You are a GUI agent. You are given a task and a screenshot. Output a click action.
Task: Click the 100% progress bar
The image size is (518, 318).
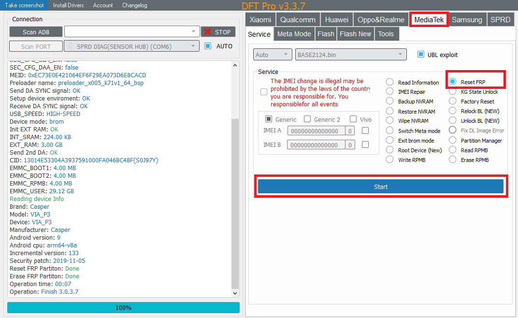(x=123, y=307)
